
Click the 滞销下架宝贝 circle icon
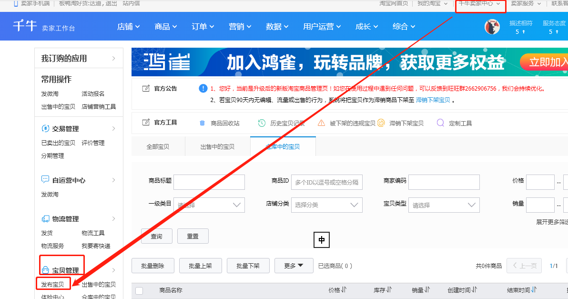point(381,123)
